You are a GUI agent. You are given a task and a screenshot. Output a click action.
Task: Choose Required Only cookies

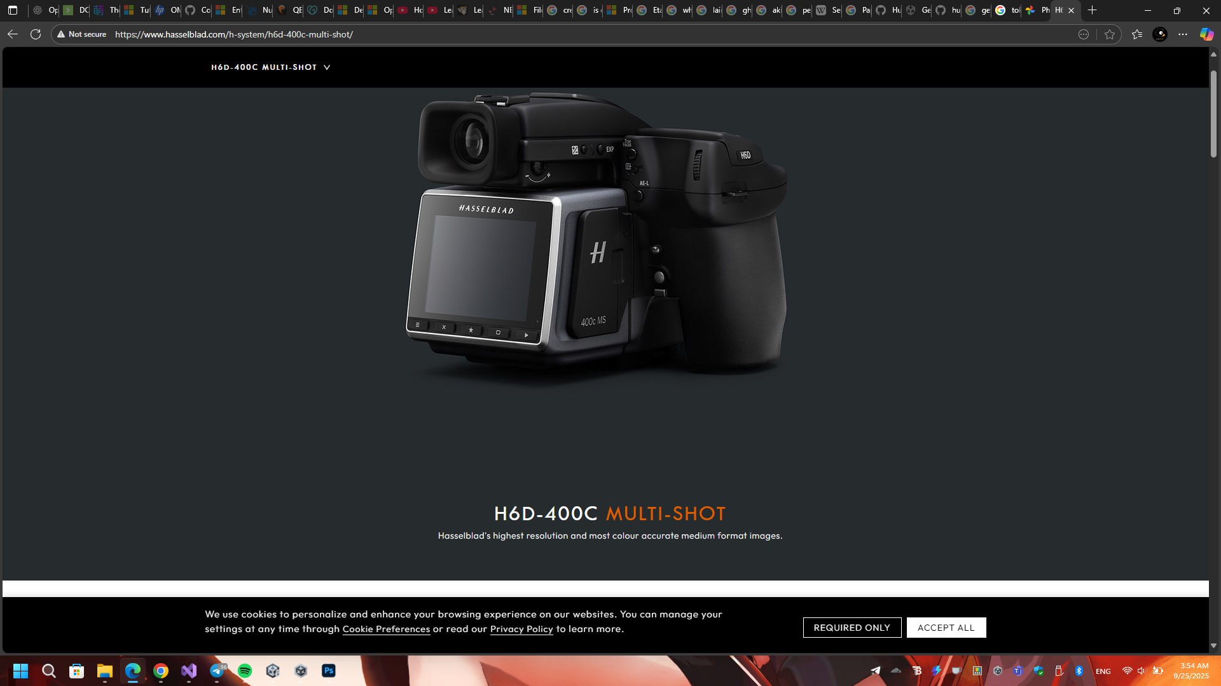852,628
